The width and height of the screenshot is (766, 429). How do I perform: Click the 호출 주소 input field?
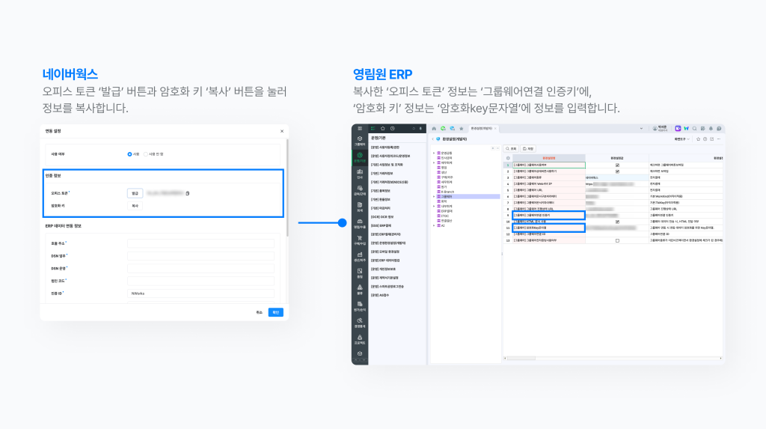(200, 243)
